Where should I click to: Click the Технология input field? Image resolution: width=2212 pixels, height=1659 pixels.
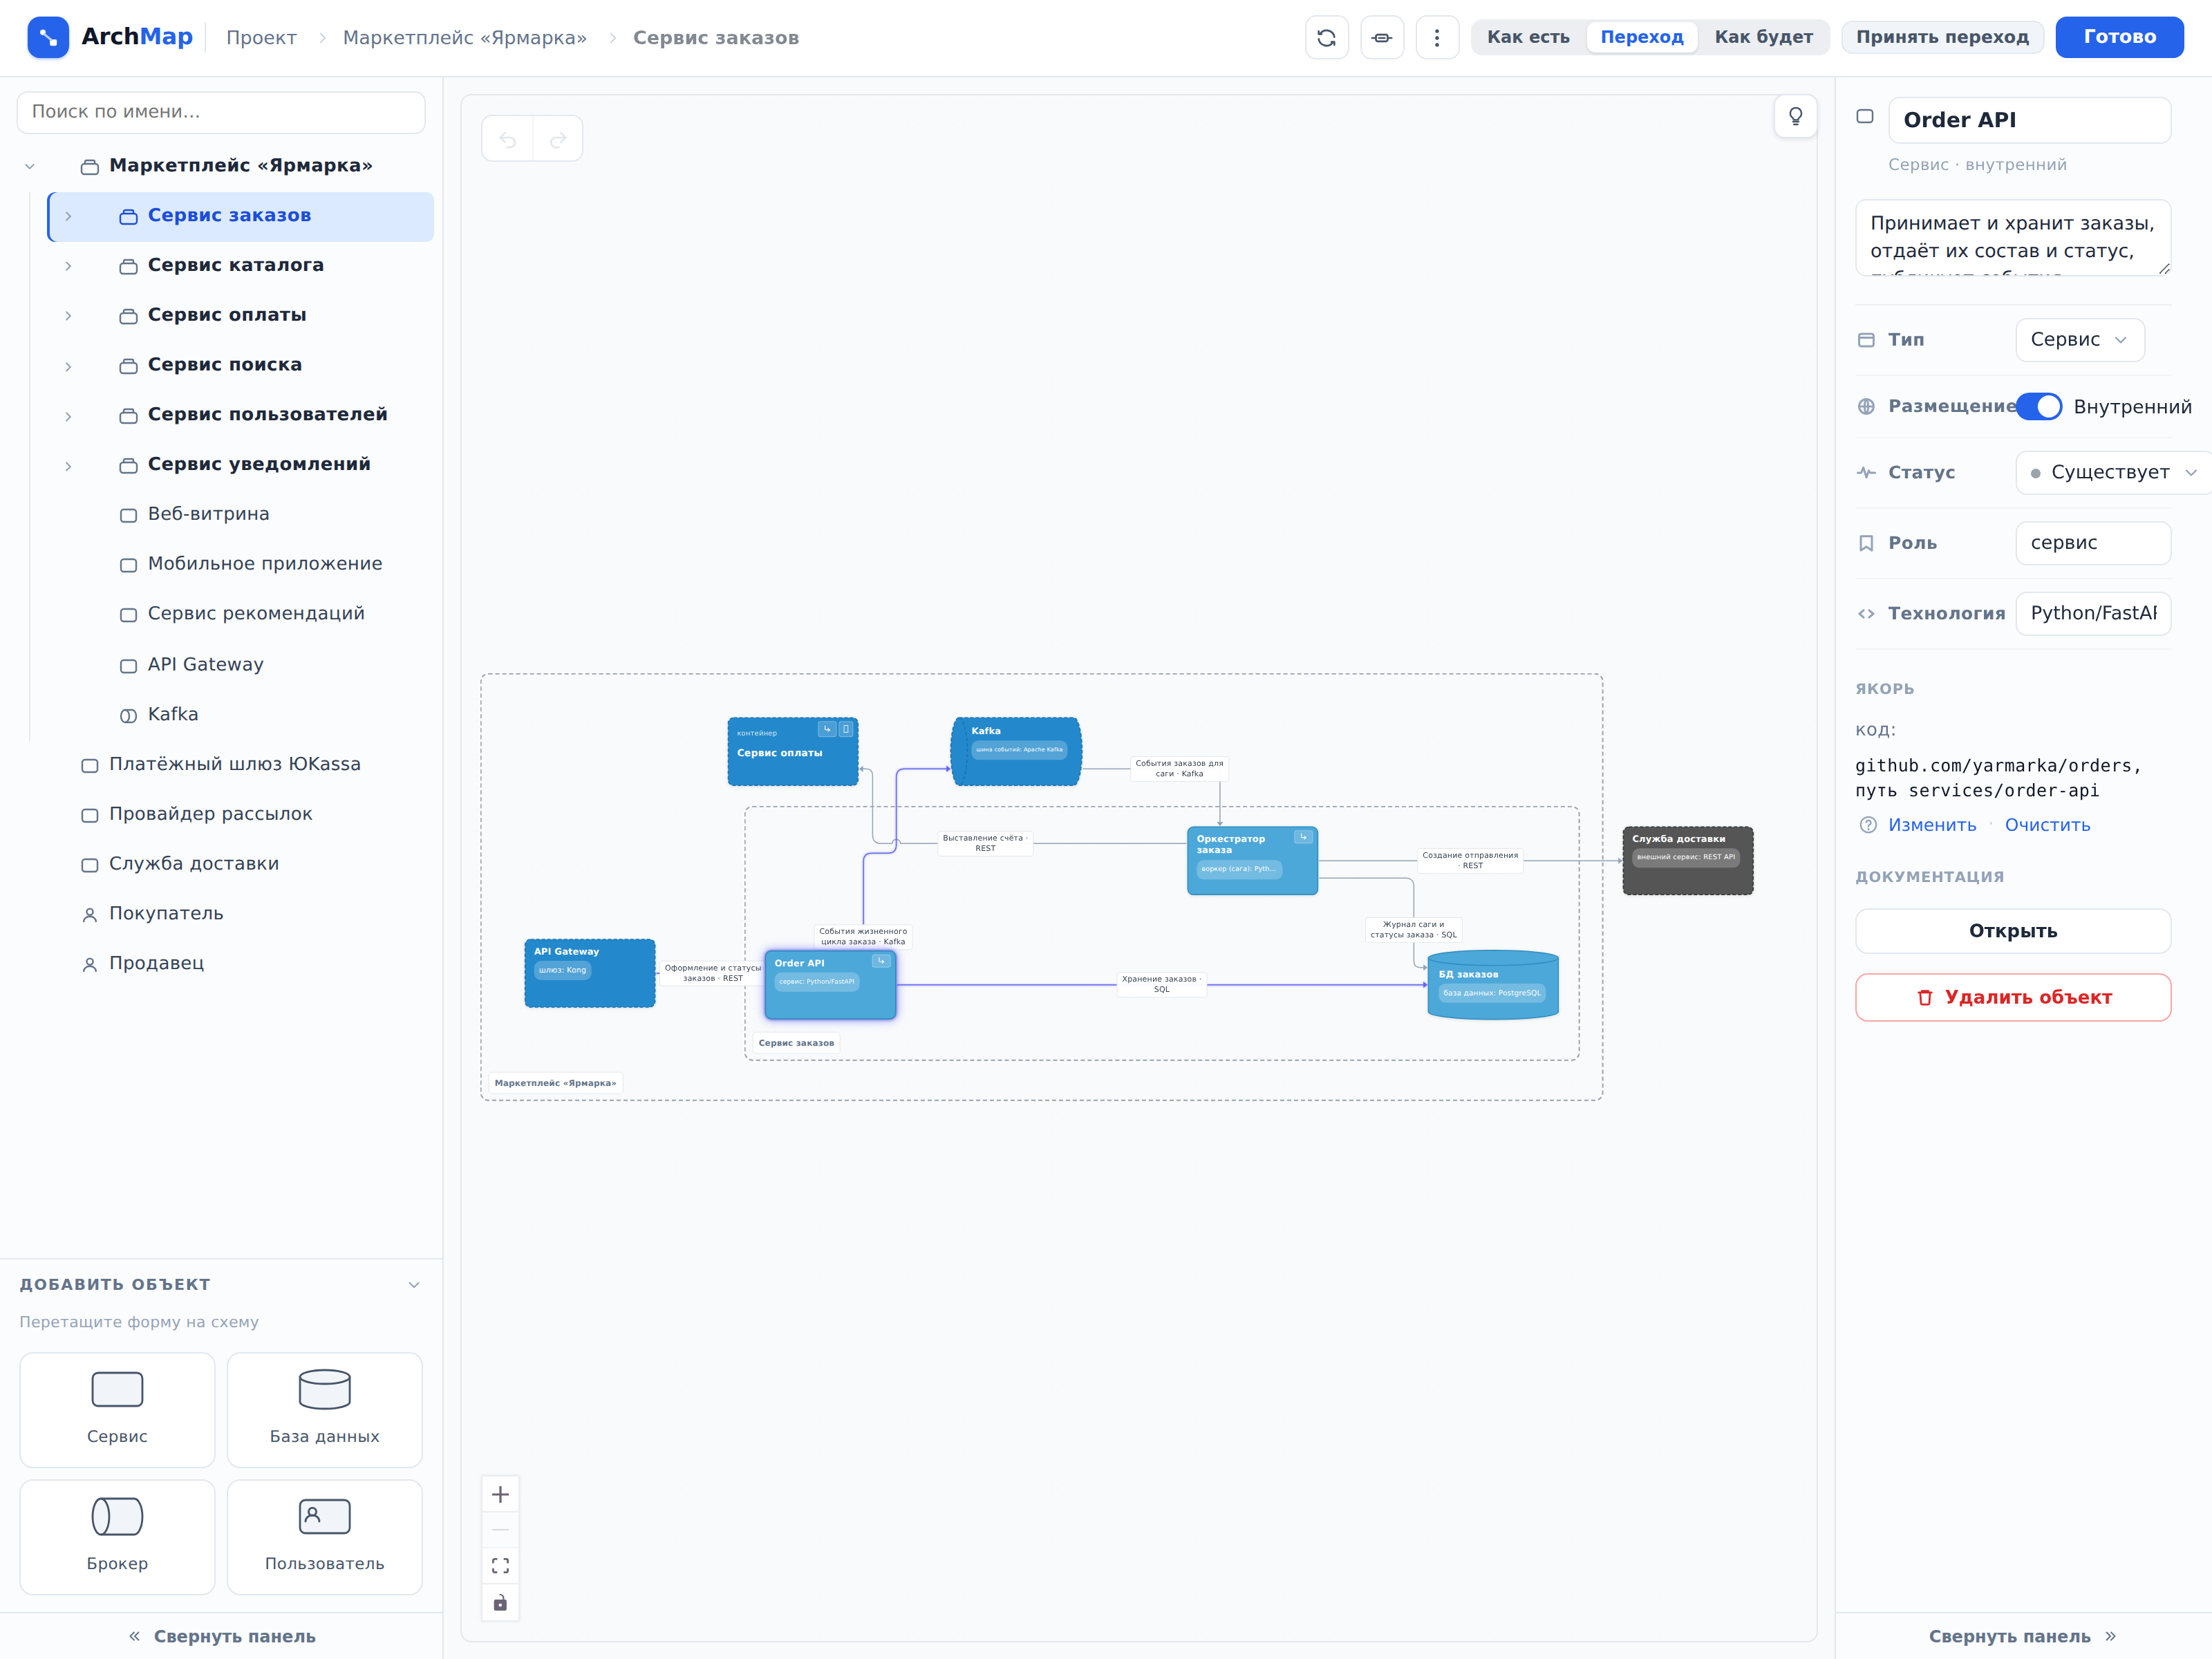pos(2092,613)
